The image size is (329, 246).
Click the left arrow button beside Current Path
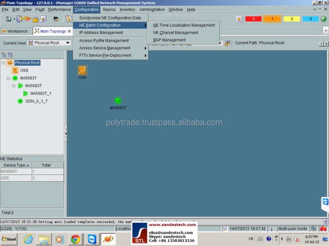[x=321, y=44]
